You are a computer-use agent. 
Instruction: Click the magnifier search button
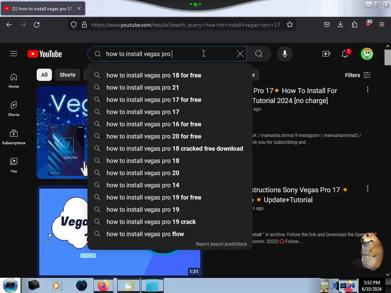pyautogui.click(x=259, y=54)
